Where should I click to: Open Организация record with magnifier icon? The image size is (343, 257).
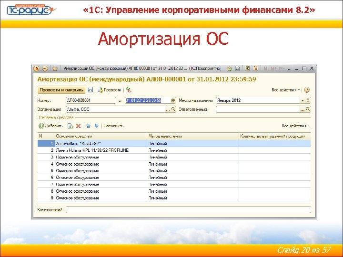173,109
